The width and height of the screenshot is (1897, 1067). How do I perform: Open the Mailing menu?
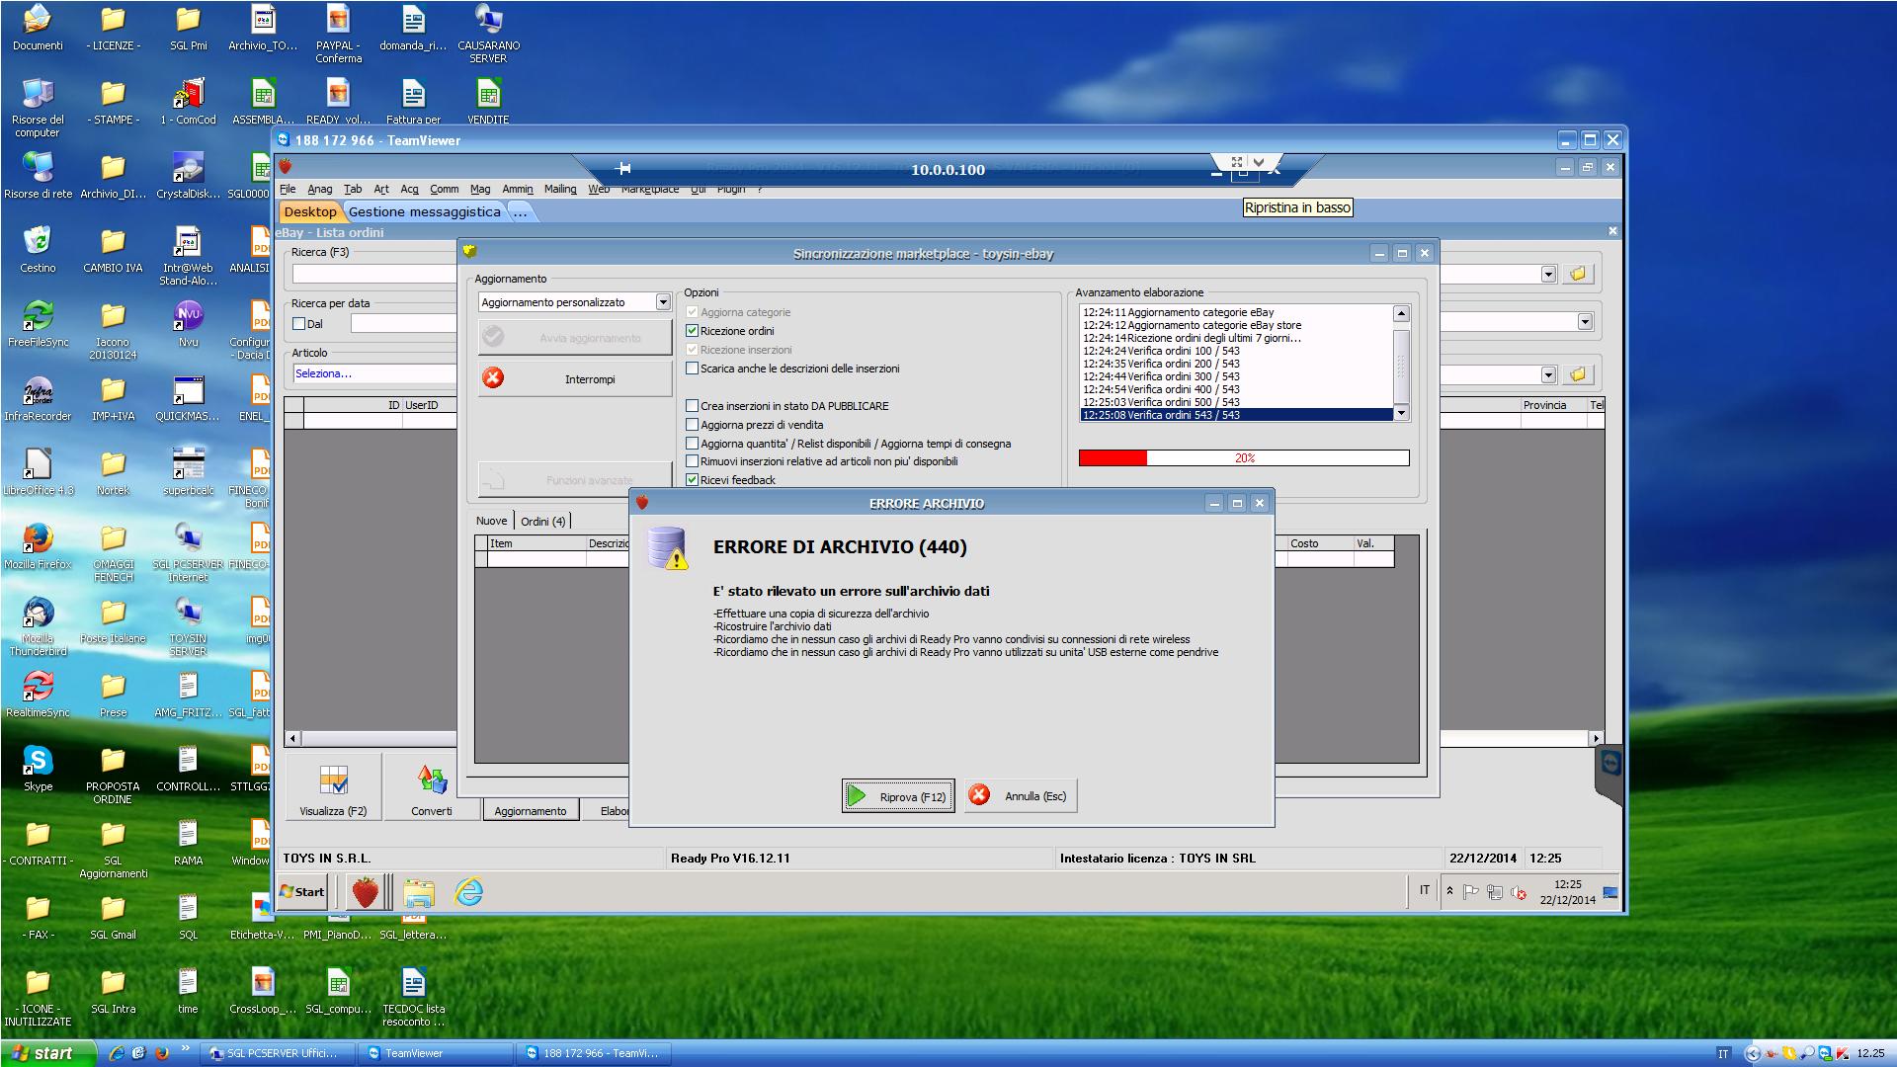[x=560, y=189]
